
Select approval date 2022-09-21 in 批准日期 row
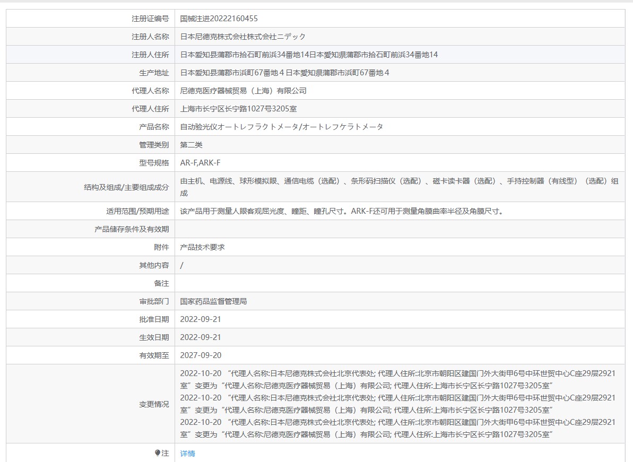coord(201,319)
